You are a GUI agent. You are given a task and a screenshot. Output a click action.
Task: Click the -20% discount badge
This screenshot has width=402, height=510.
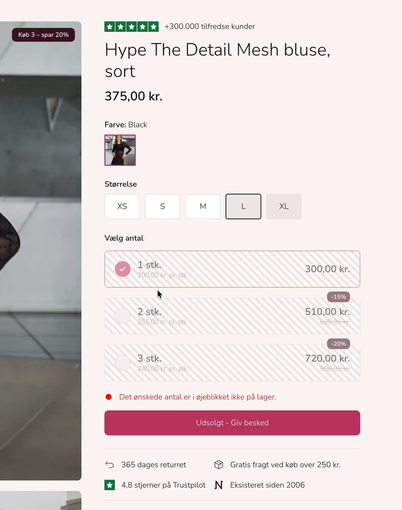(x=339, y=343)
